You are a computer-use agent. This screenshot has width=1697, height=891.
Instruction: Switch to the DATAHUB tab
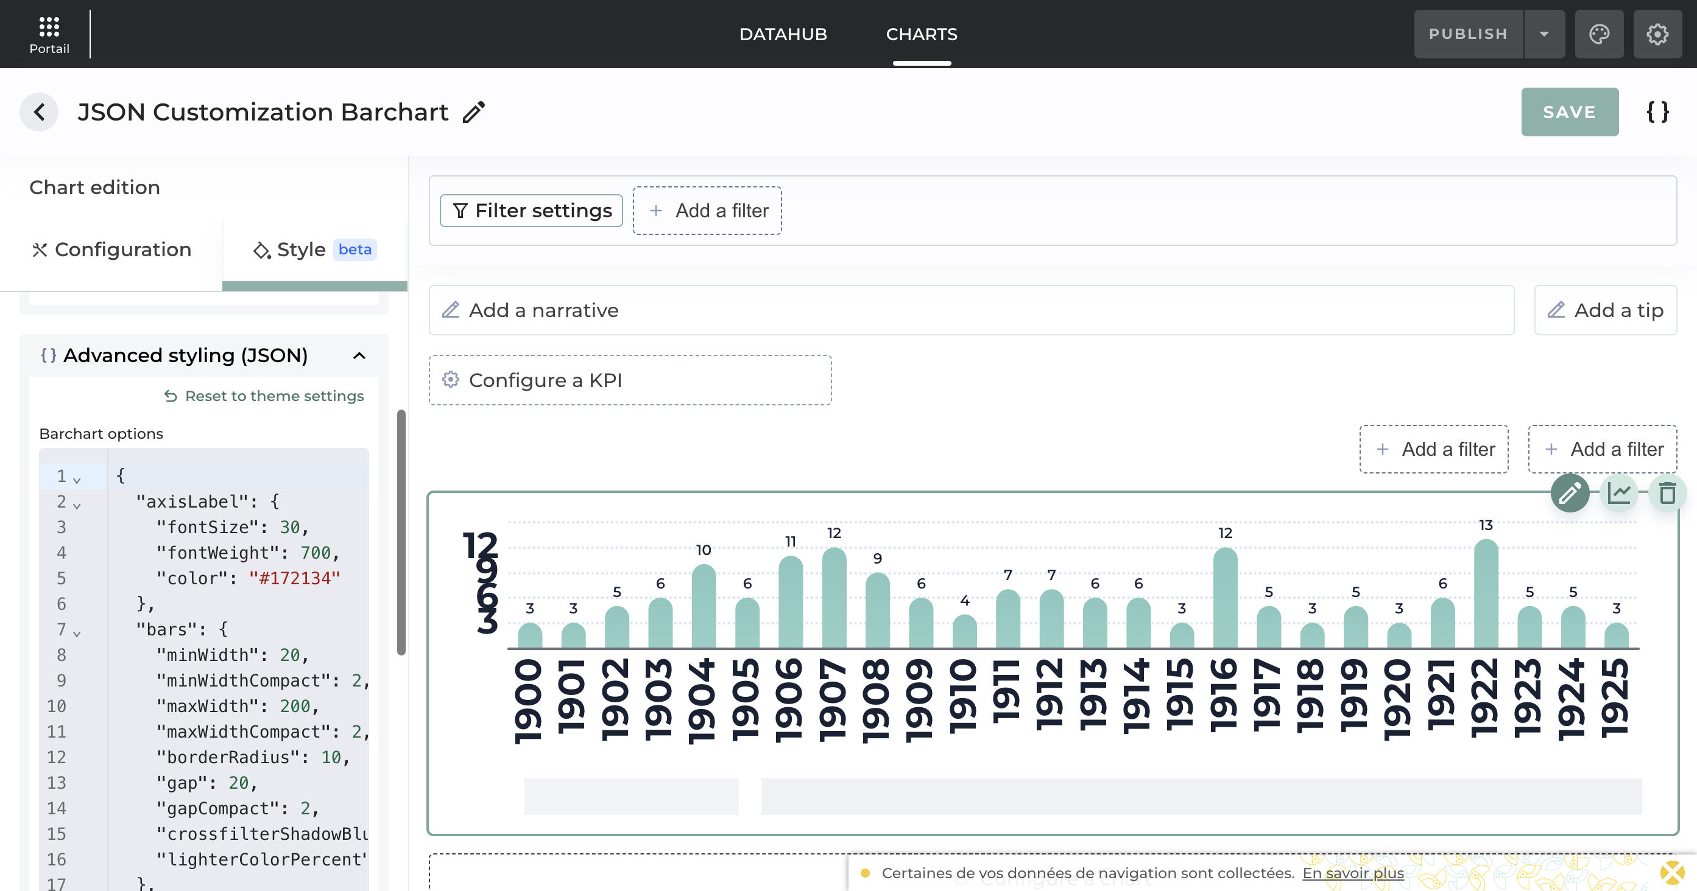point(783,33)
